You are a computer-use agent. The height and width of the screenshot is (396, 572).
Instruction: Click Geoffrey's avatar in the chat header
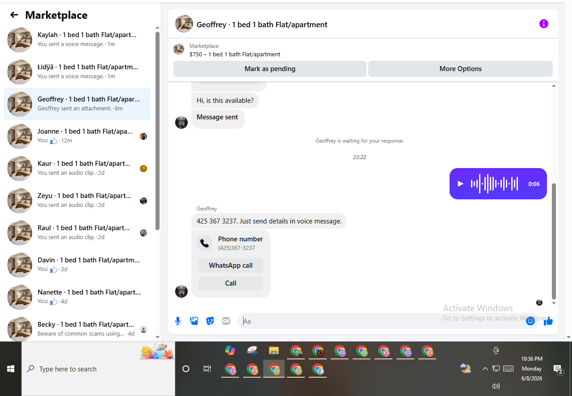tap(184, 24)
